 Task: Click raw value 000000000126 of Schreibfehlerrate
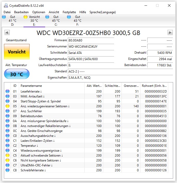[x=156, y=170]
